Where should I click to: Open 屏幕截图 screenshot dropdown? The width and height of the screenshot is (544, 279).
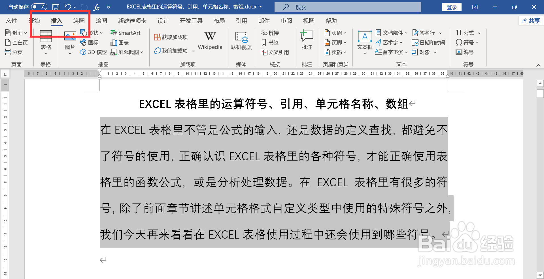(127, 52)
